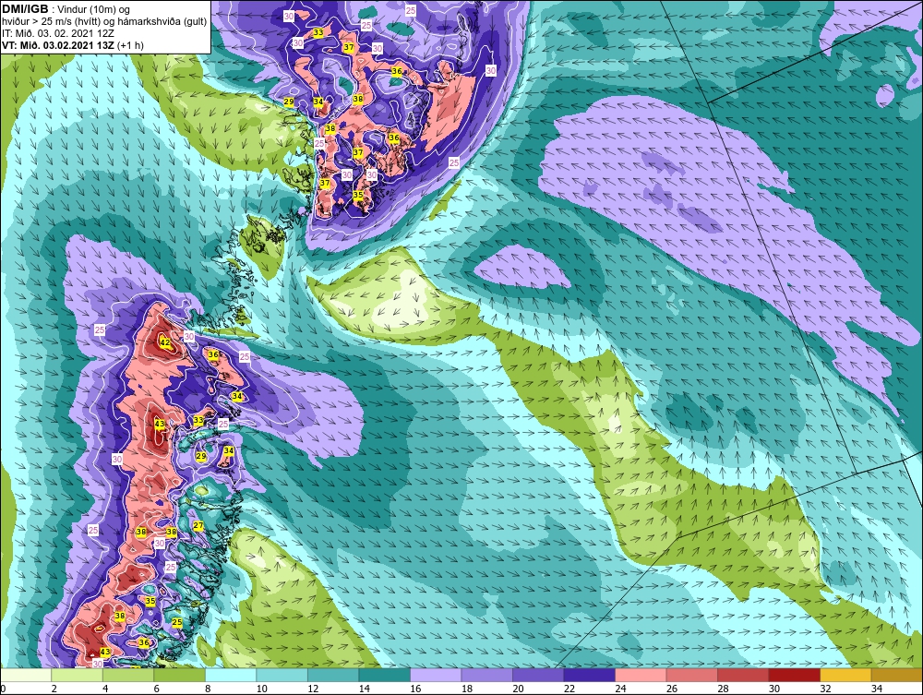Screen dimensions: 923x695
Task: Click the legend tick label 2
Action: (54, 689)
